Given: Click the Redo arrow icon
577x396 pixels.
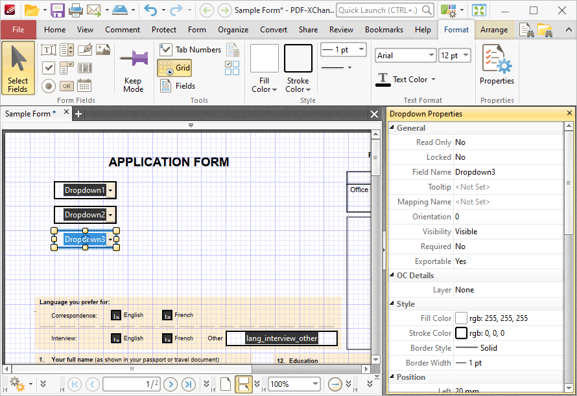Looking at the screenshot, I should coord(176,10).
